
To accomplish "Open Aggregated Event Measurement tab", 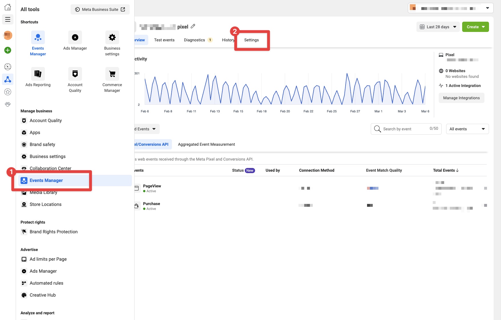I will (x=206, y=144).
